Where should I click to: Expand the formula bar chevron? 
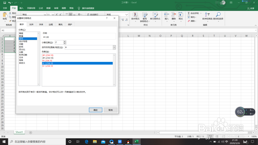pyautogui.click(x=256, y=30)
